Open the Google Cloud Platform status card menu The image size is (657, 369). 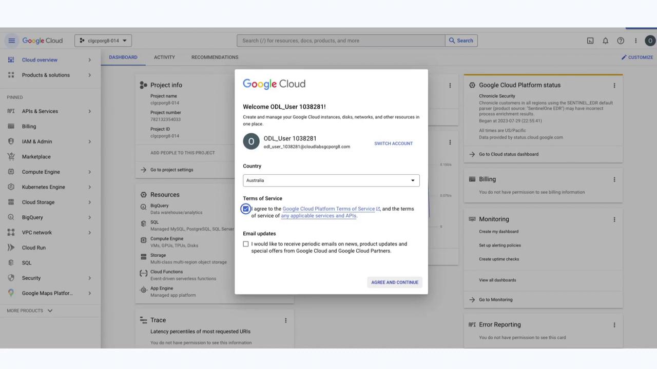(x=614, y=86)
